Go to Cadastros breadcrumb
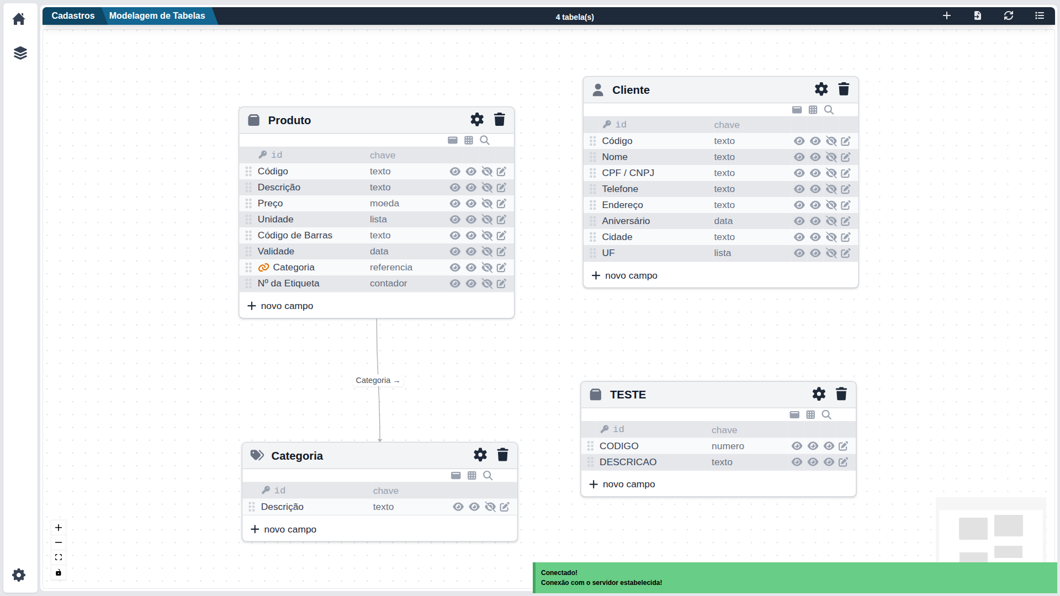The height and width of the screenshot is (596, 1060). (x=73, y=15)
